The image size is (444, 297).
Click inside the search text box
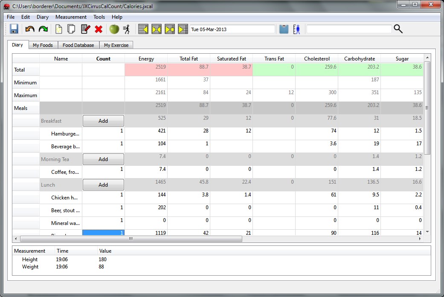[348, 29]
